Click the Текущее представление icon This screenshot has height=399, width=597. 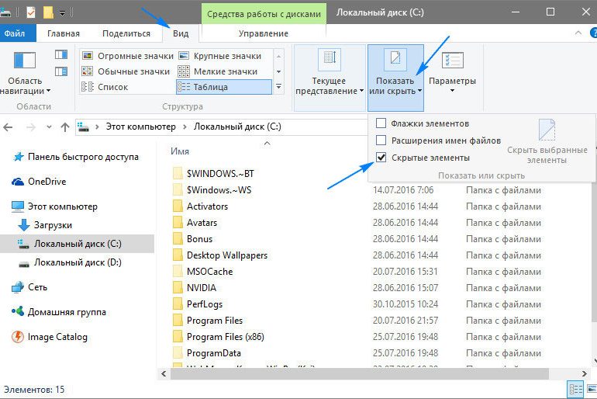pos(330,61)
